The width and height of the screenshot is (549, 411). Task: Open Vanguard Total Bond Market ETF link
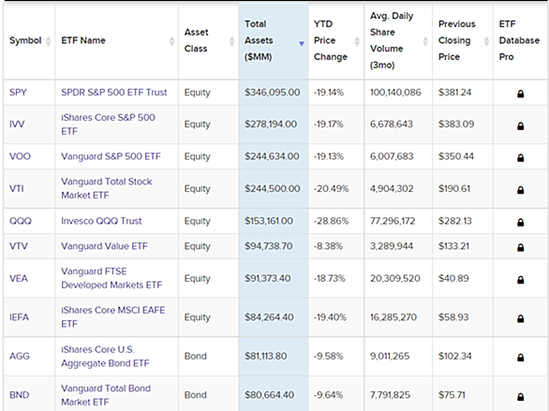(106, 395)
